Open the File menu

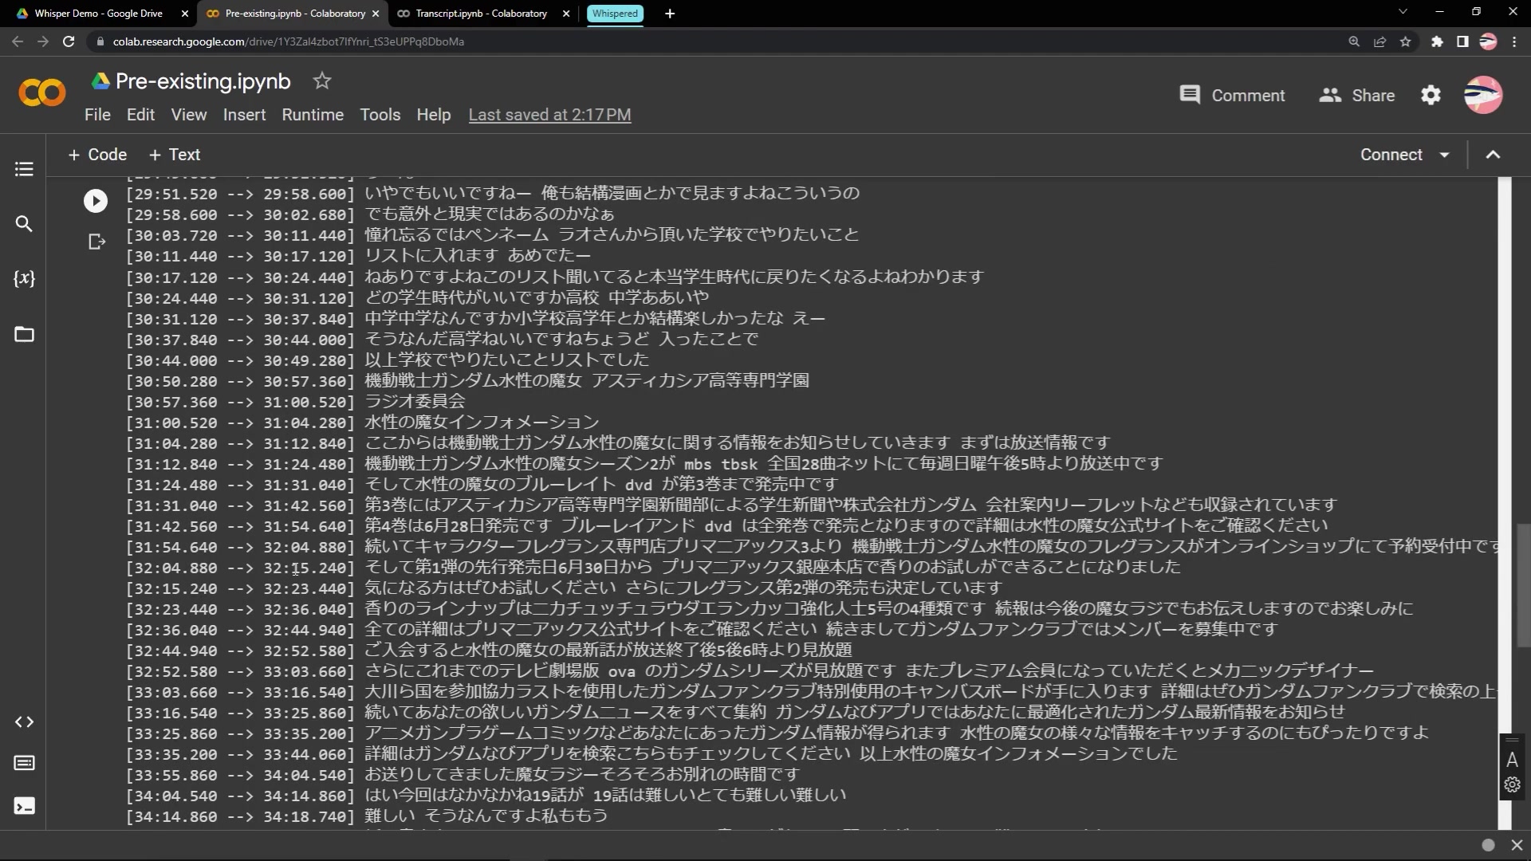point(97,115)
